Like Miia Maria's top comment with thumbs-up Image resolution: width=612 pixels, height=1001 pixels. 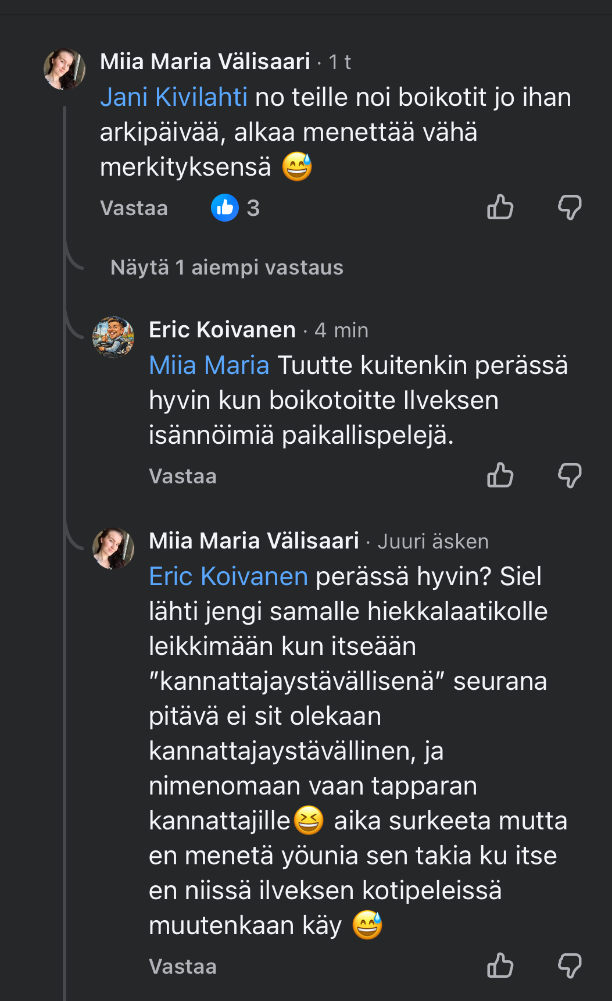point(500,207)
